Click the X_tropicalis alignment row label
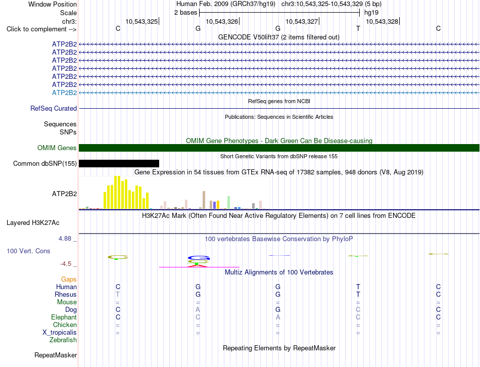 [60, 333]
